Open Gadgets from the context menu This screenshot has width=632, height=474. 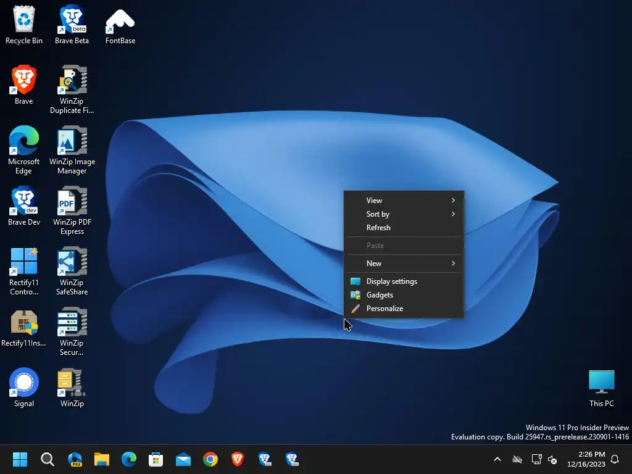pos(404,295)
